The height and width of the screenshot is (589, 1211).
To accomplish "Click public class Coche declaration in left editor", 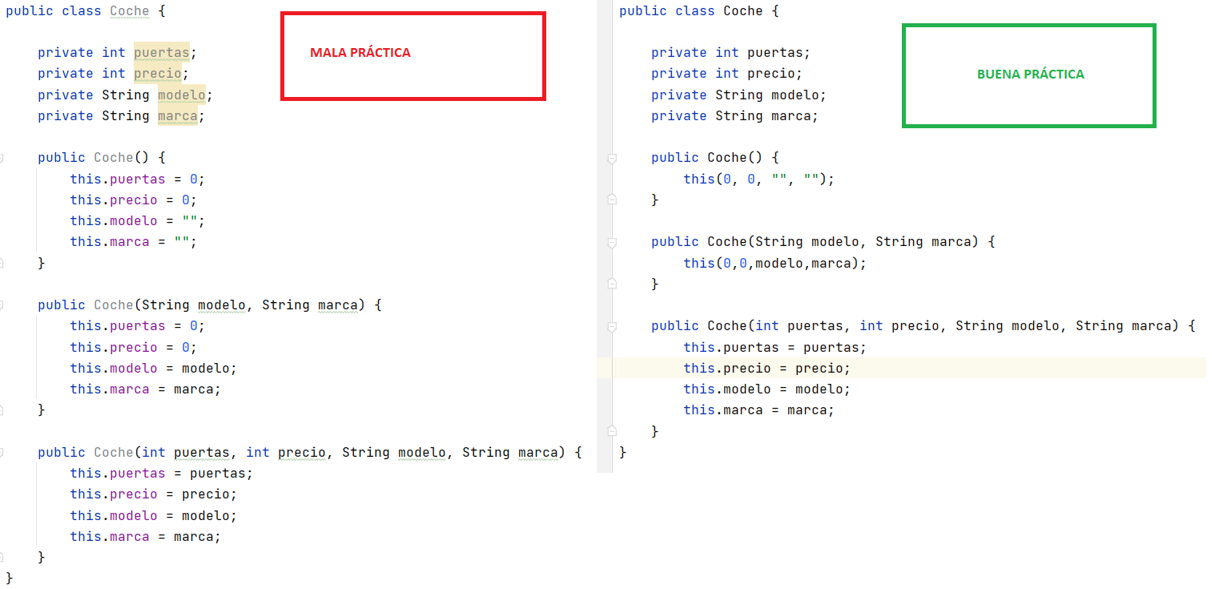I will [85, 10].
